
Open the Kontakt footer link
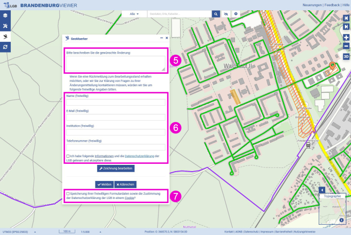click(x=229, y=232)
